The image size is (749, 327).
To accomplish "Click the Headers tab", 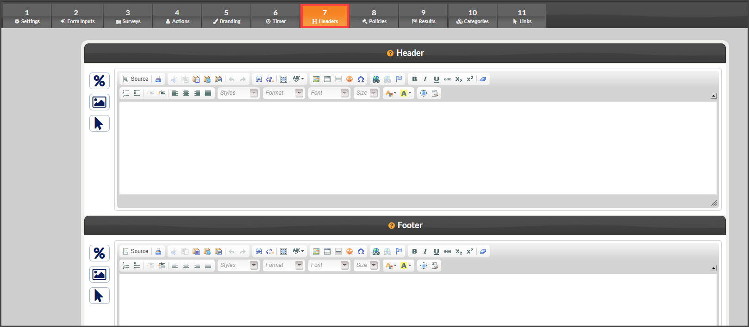I will tap(325, 16).
